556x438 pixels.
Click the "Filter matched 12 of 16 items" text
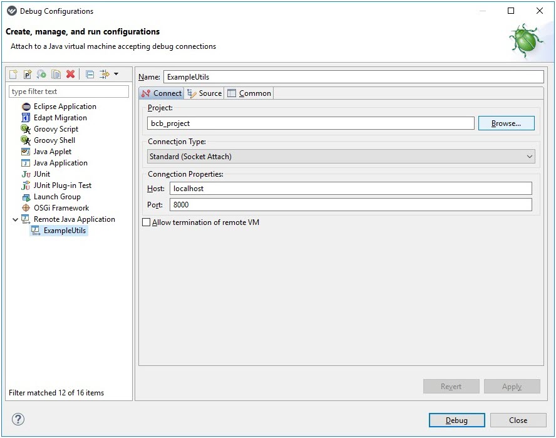[56, 393]
